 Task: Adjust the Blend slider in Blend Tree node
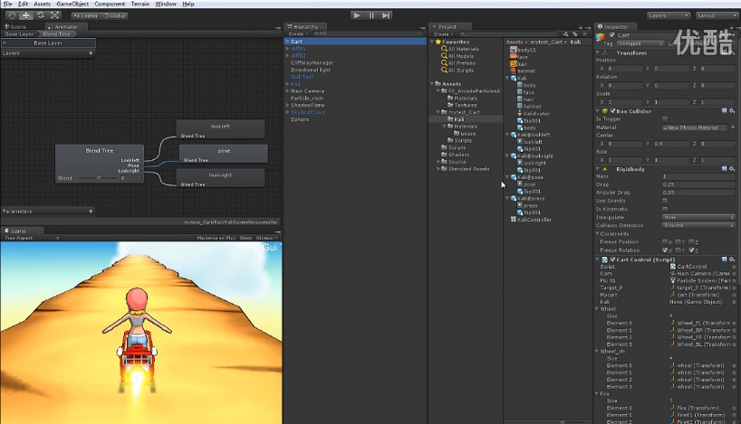[x=98, y=178]
